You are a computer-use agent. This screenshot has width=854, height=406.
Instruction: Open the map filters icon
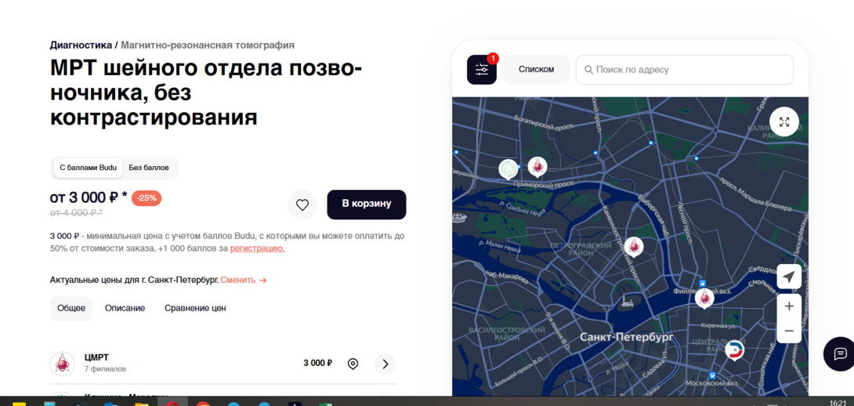click(481, 70)
